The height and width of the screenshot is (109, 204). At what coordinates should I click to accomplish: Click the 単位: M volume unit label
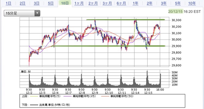(26, 71)
